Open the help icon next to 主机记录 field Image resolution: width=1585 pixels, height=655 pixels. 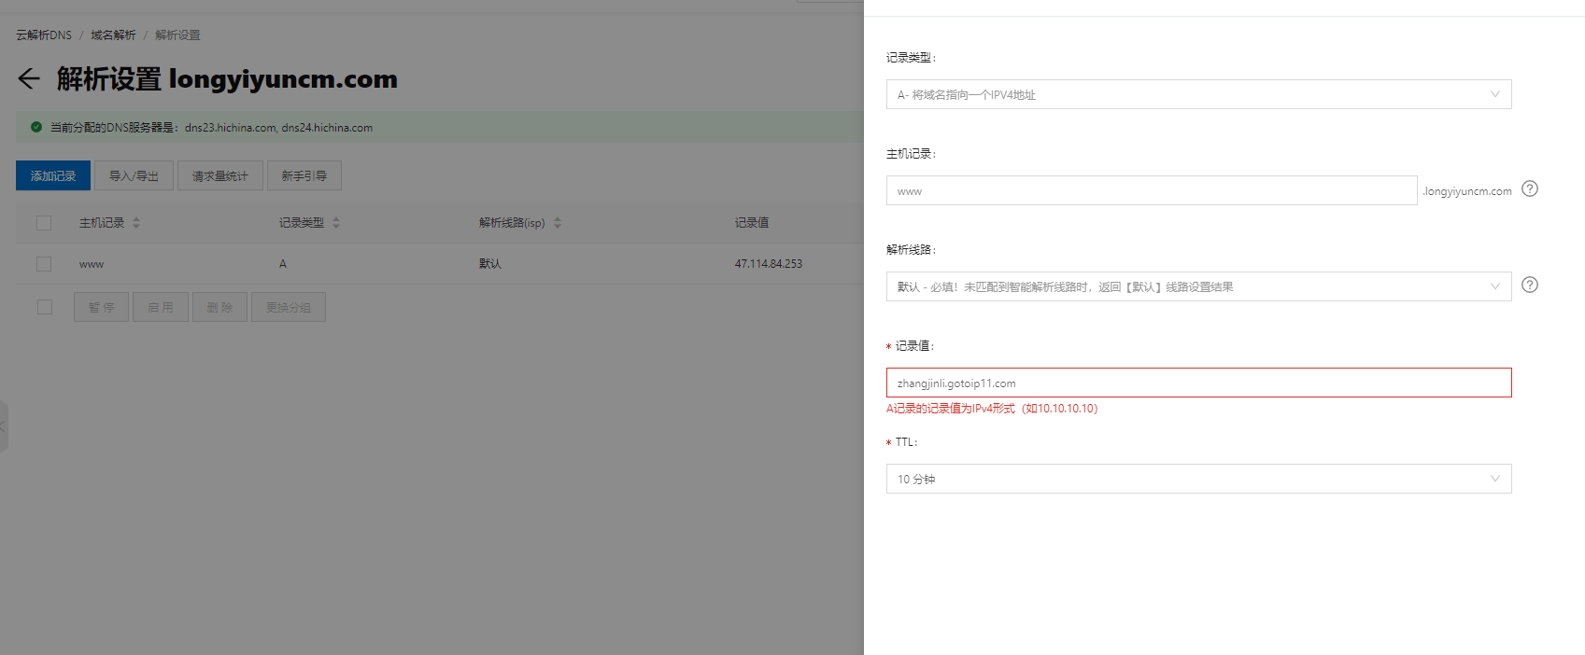[1530, 188]
